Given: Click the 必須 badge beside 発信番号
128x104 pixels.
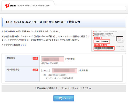Looking at the screenshot, I should [x=35, y=58].
